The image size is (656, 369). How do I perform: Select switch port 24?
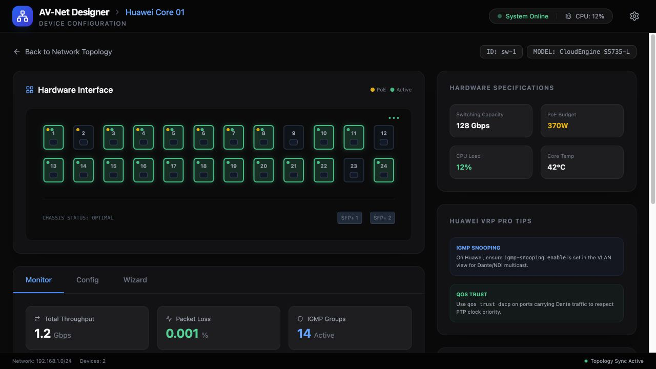pyautogui.click(x=384, y=170)
